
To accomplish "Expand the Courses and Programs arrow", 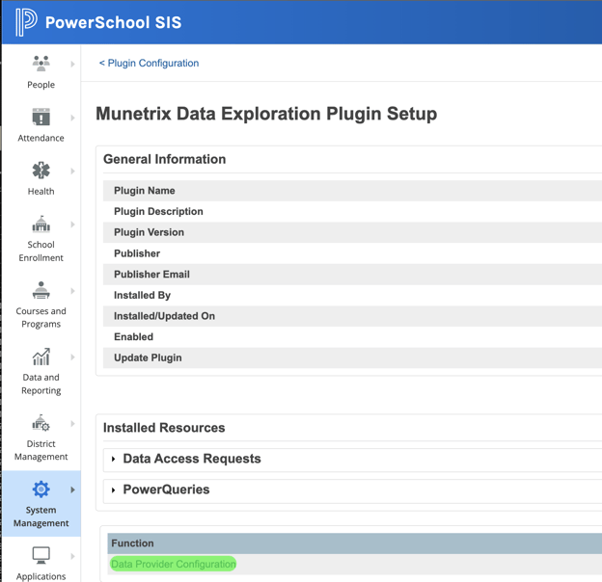I will coord(72,291).
